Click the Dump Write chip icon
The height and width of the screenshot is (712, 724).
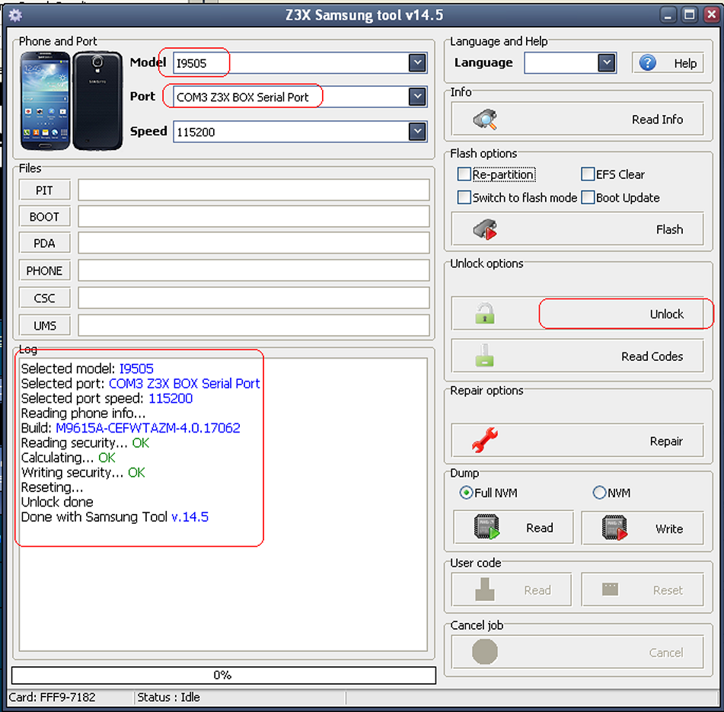click(x=614, y=528)
